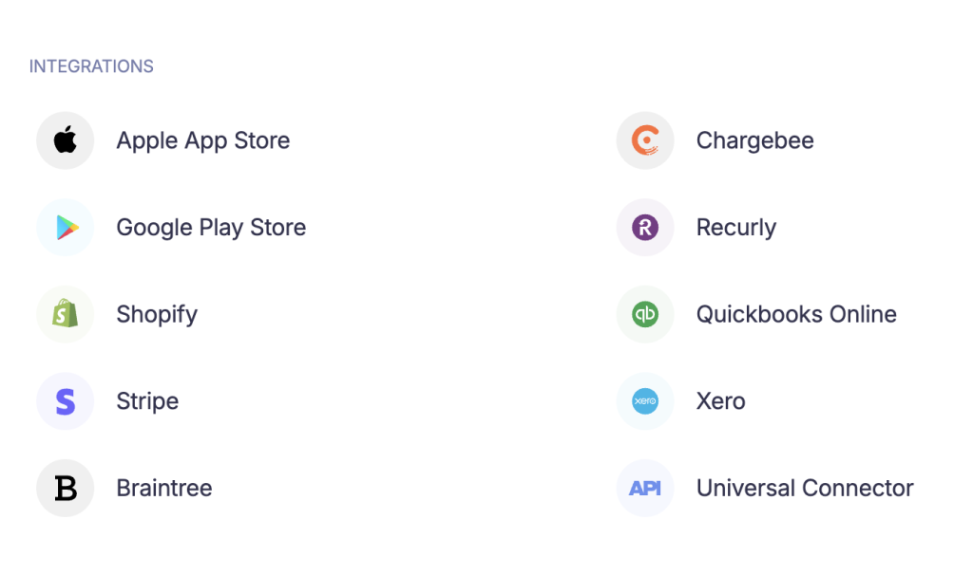The height and width of the screenshot is (575, 973).
Task: Click the Braintree B icon
Action: point(65,489)
